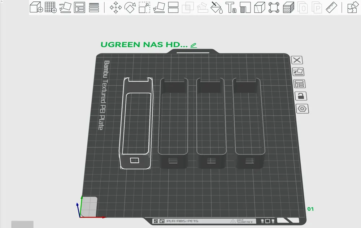
Task: Click the greyed-out page icon marked P
Action: point(317,7)
